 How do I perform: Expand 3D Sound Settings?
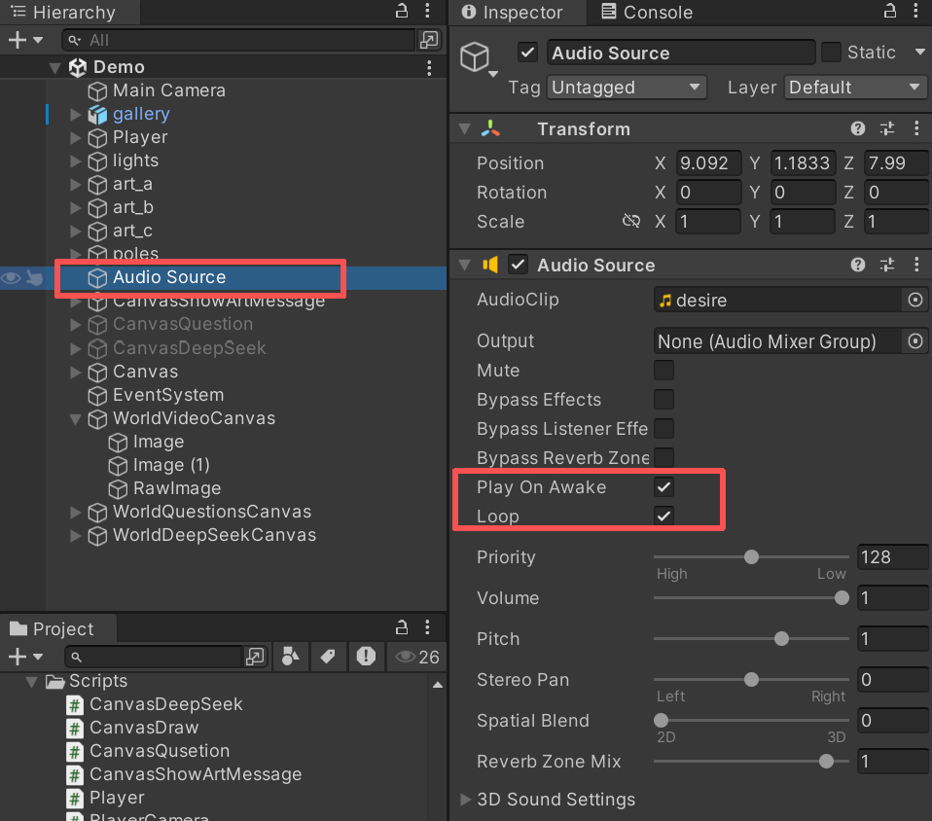466,800
